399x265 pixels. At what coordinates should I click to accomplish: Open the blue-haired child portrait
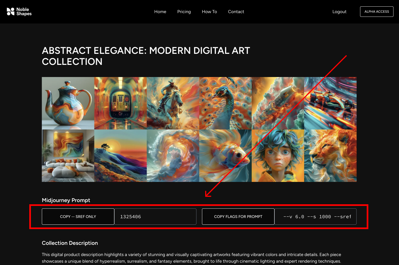[x=278, y=156]
